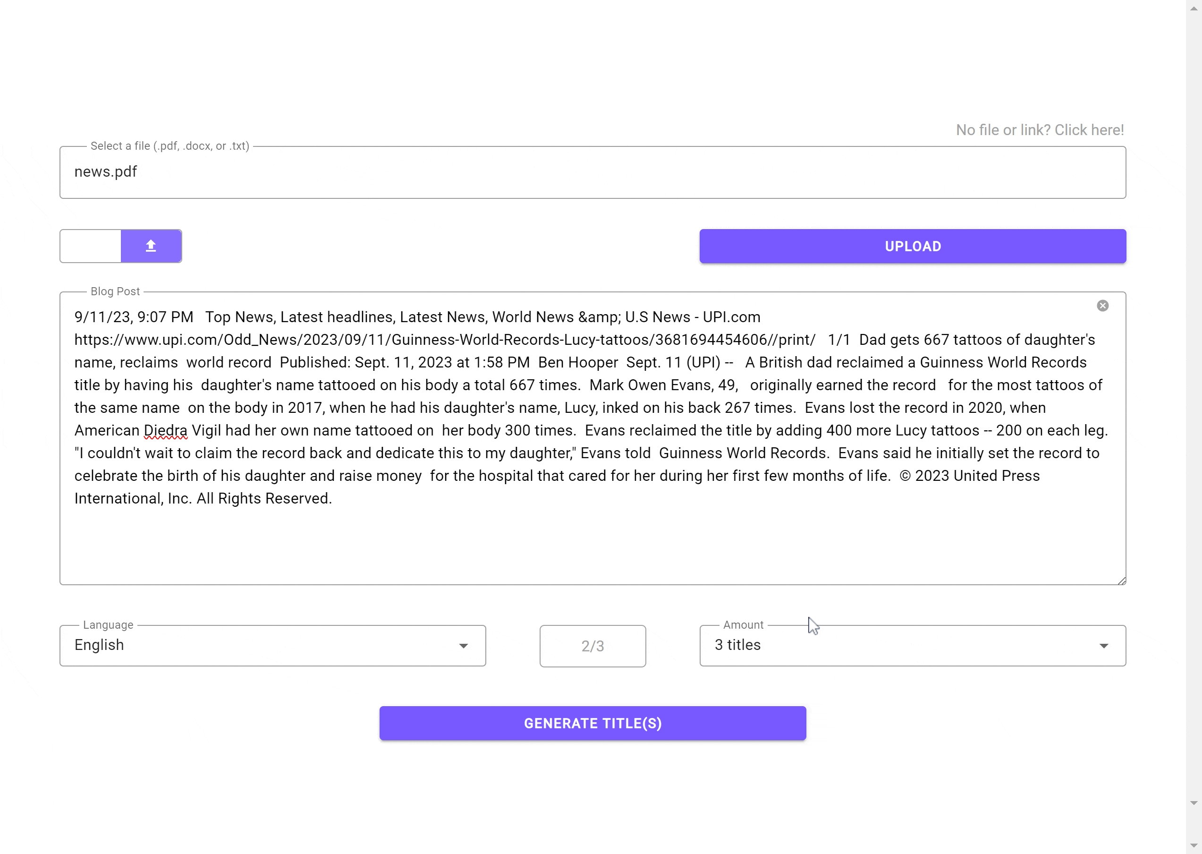The height and width of the screenshot is (854, 1202).
Task: Click the file upload arrow icon toggle
Action: point(151,246)
